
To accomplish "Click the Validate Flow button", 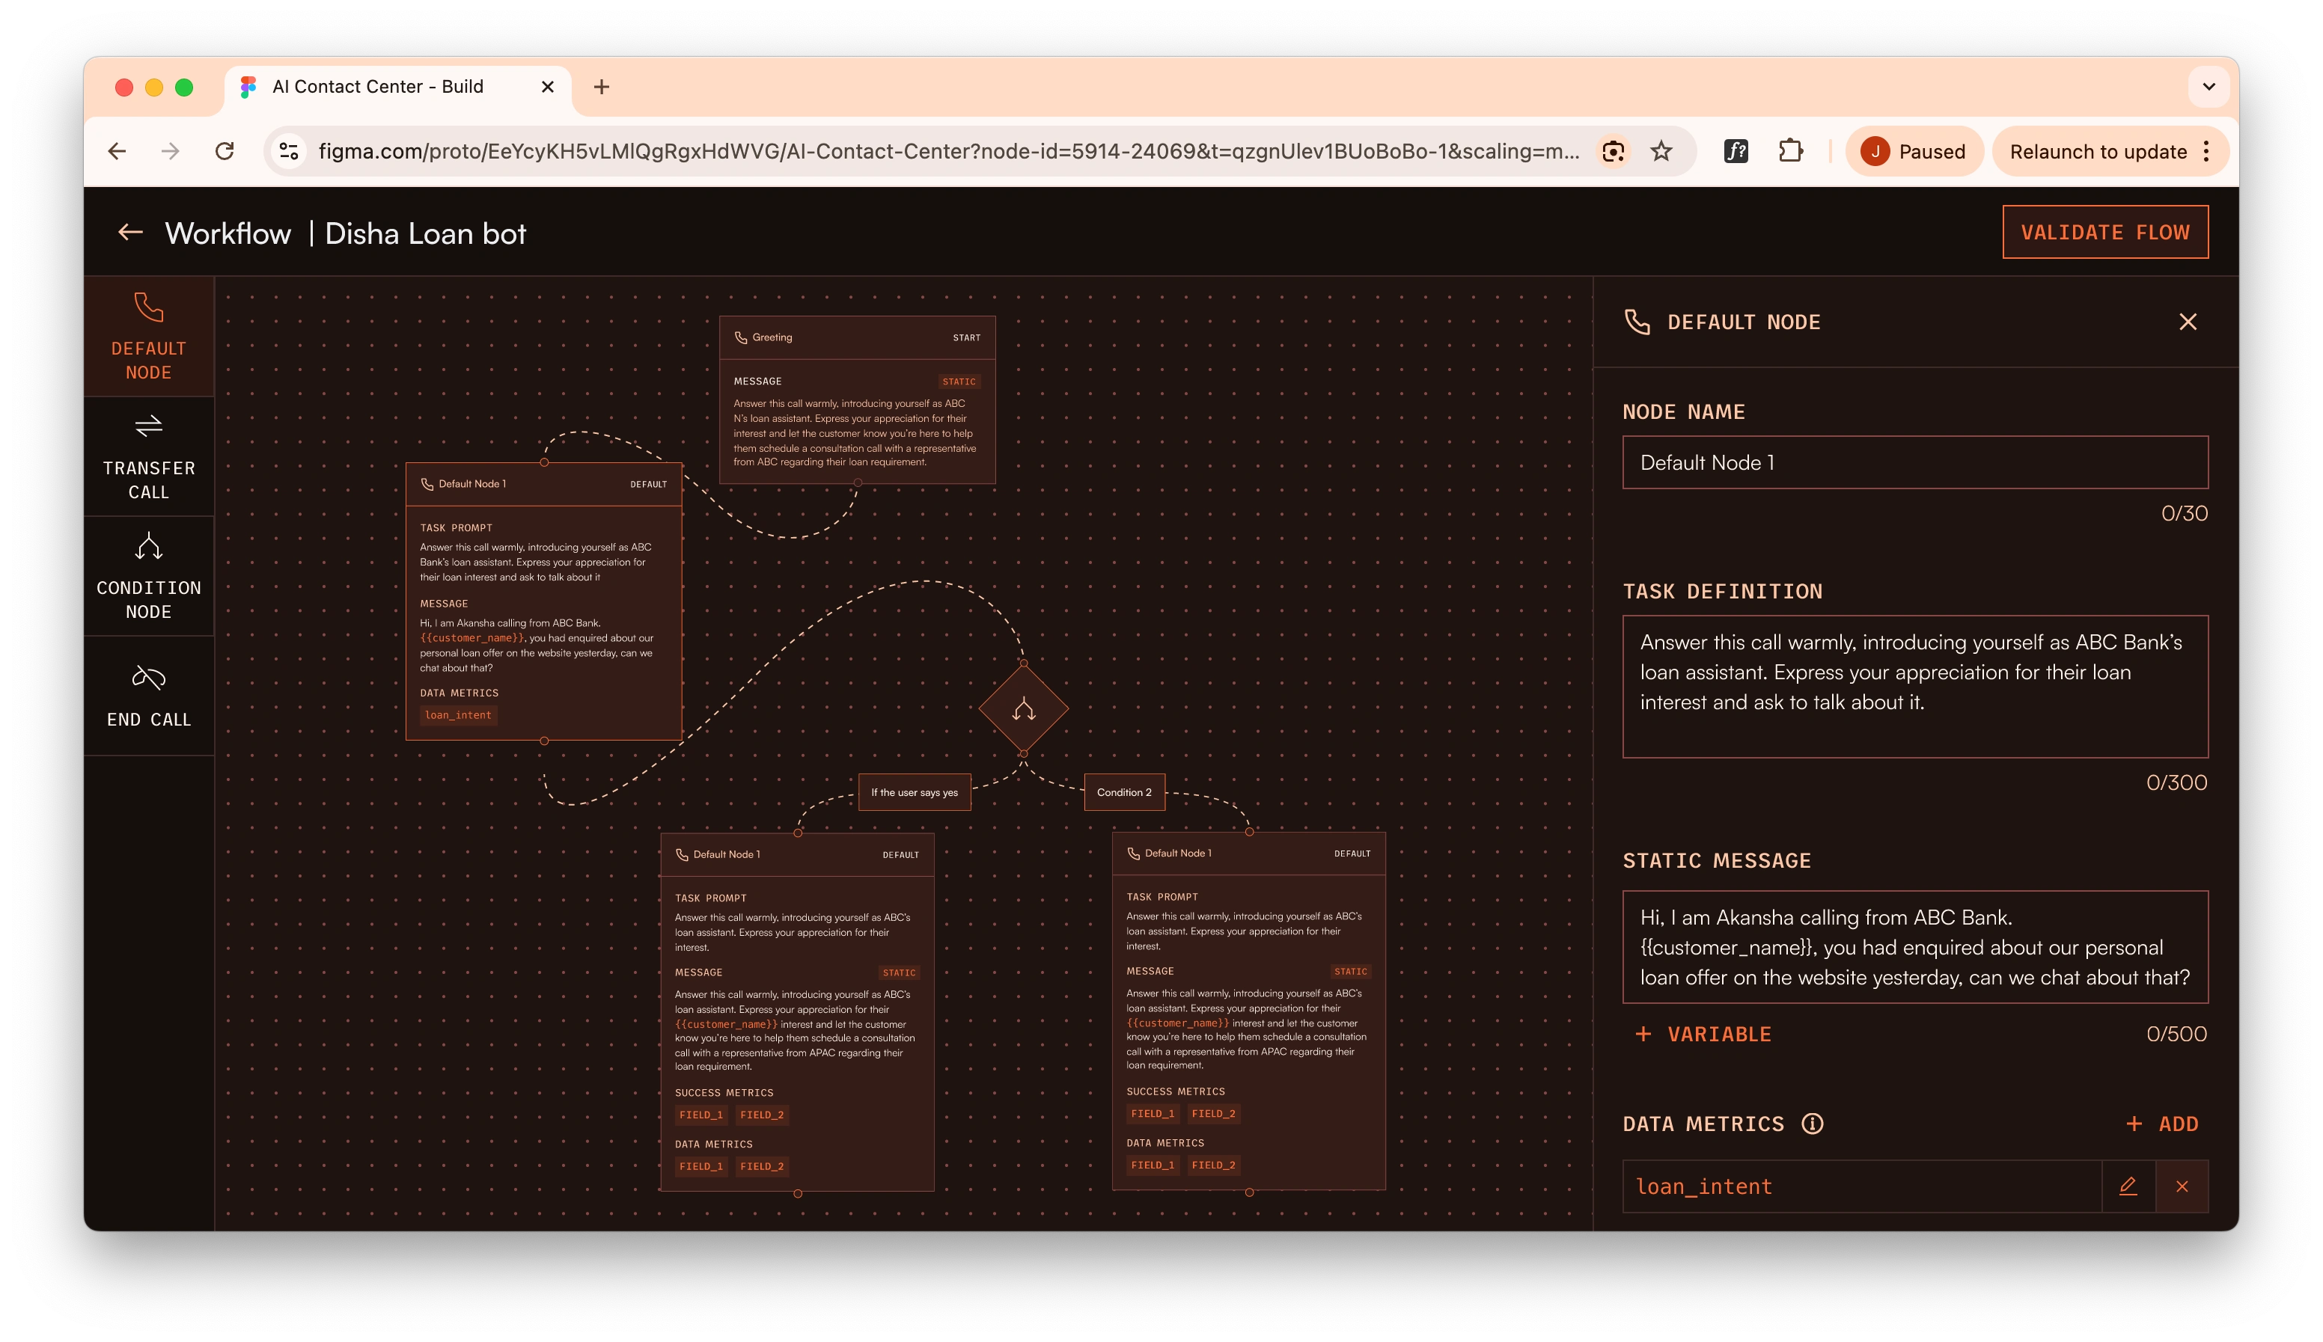I will [x=2104, y=232].
